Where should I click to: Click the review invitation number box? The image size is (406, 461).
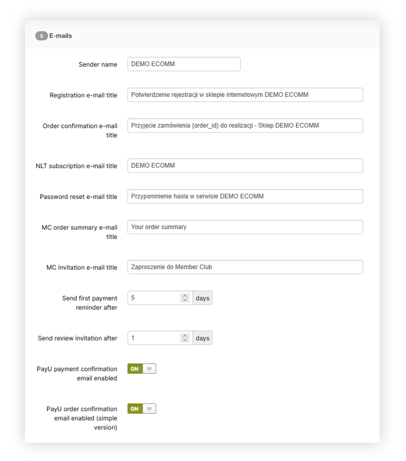point(153,338)
